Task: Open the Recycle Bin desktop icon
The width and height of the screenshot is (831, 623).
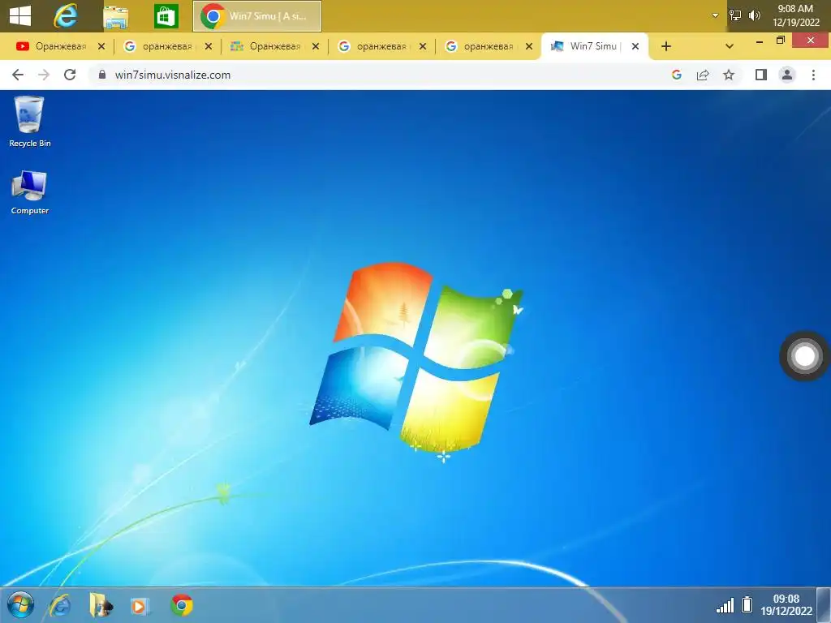Action: click(x=30, y=122)
